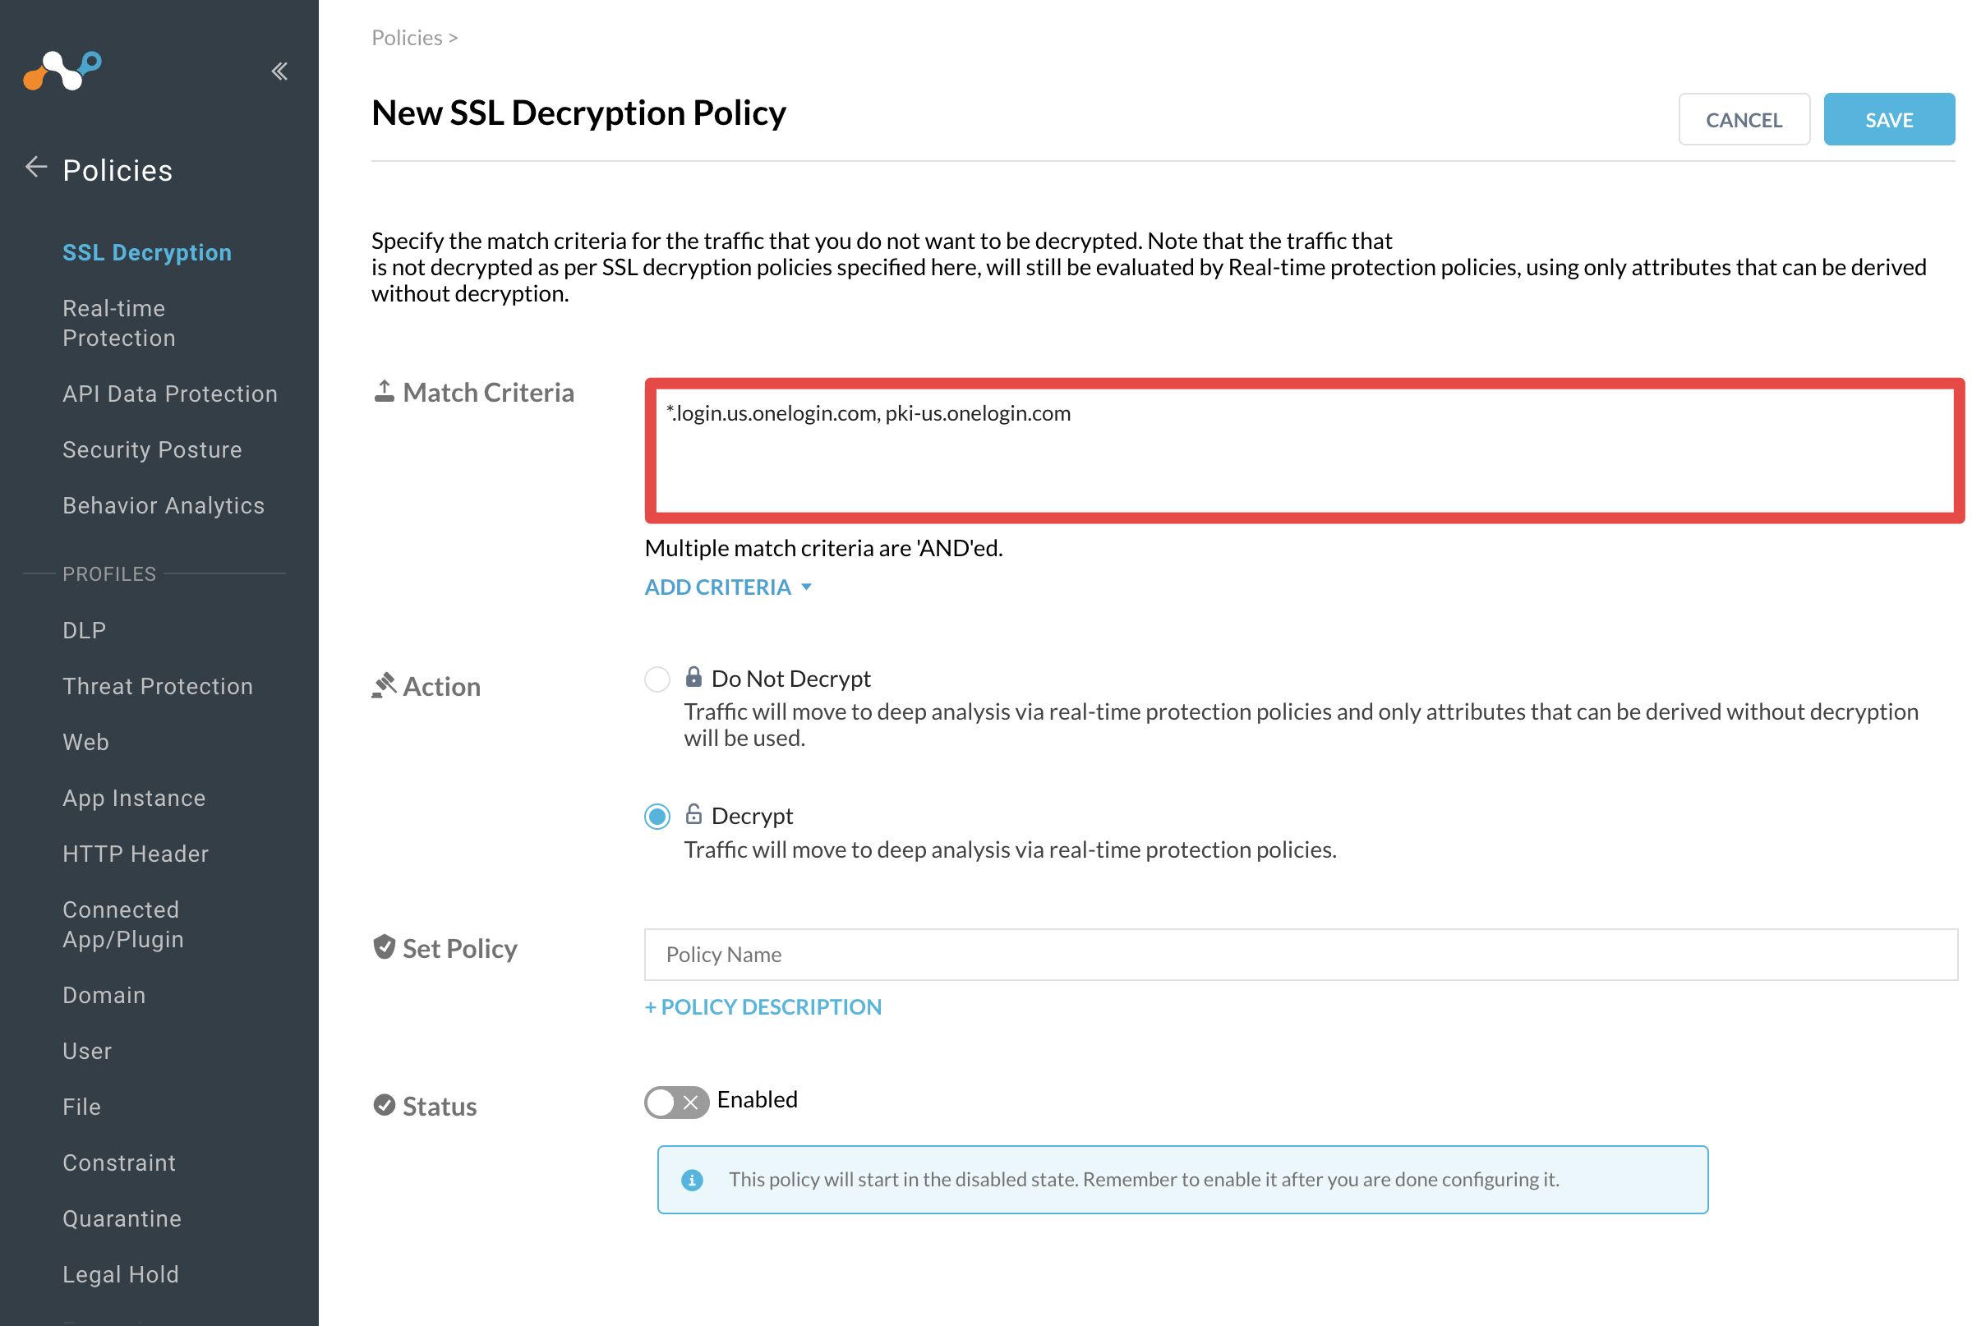Click the back arrow beside Policies
This screenshot has width=1972, height=1326.
(x=35, y=168)
